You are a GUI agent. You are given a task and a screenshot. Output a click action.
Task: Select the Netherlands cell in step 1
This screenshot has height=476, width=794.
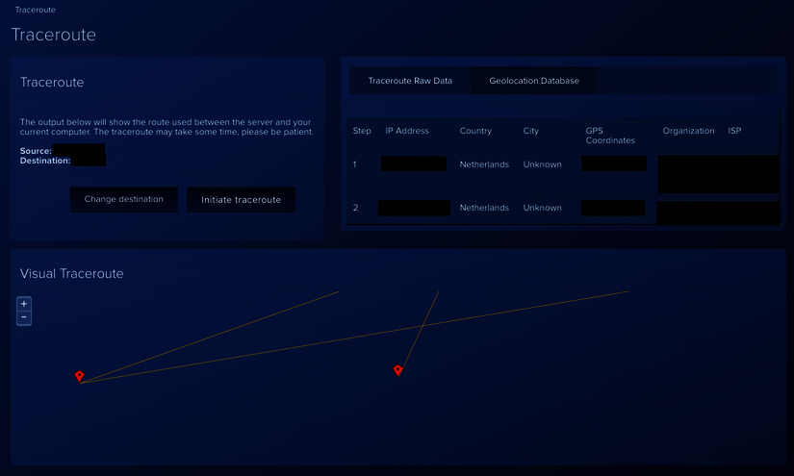[484, 164]
